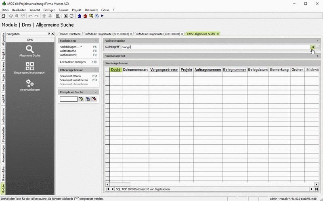Switch to the Home: Startseite tab
This screenshot has width=323, height=201.
pos(70,34)
